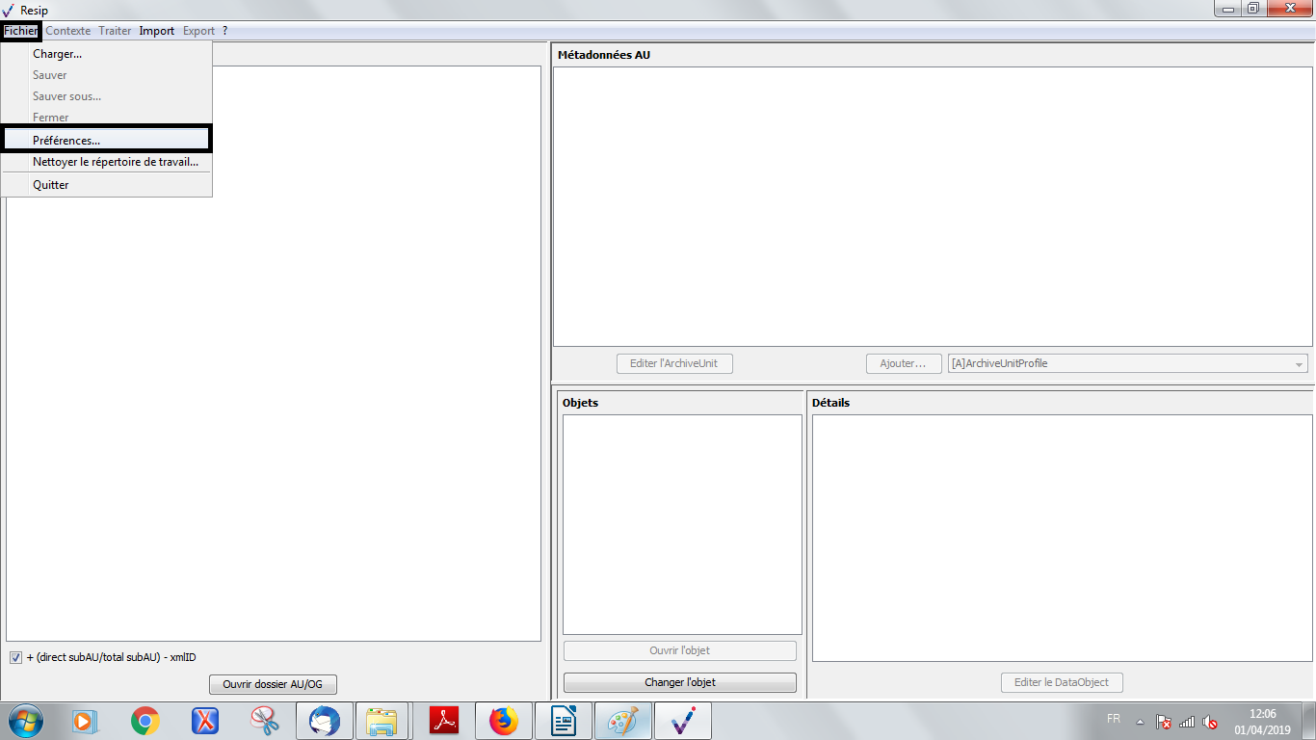Open Paint from the taskbar
Viewport: 1316px width, 740px height.
(x=622, y=720)
